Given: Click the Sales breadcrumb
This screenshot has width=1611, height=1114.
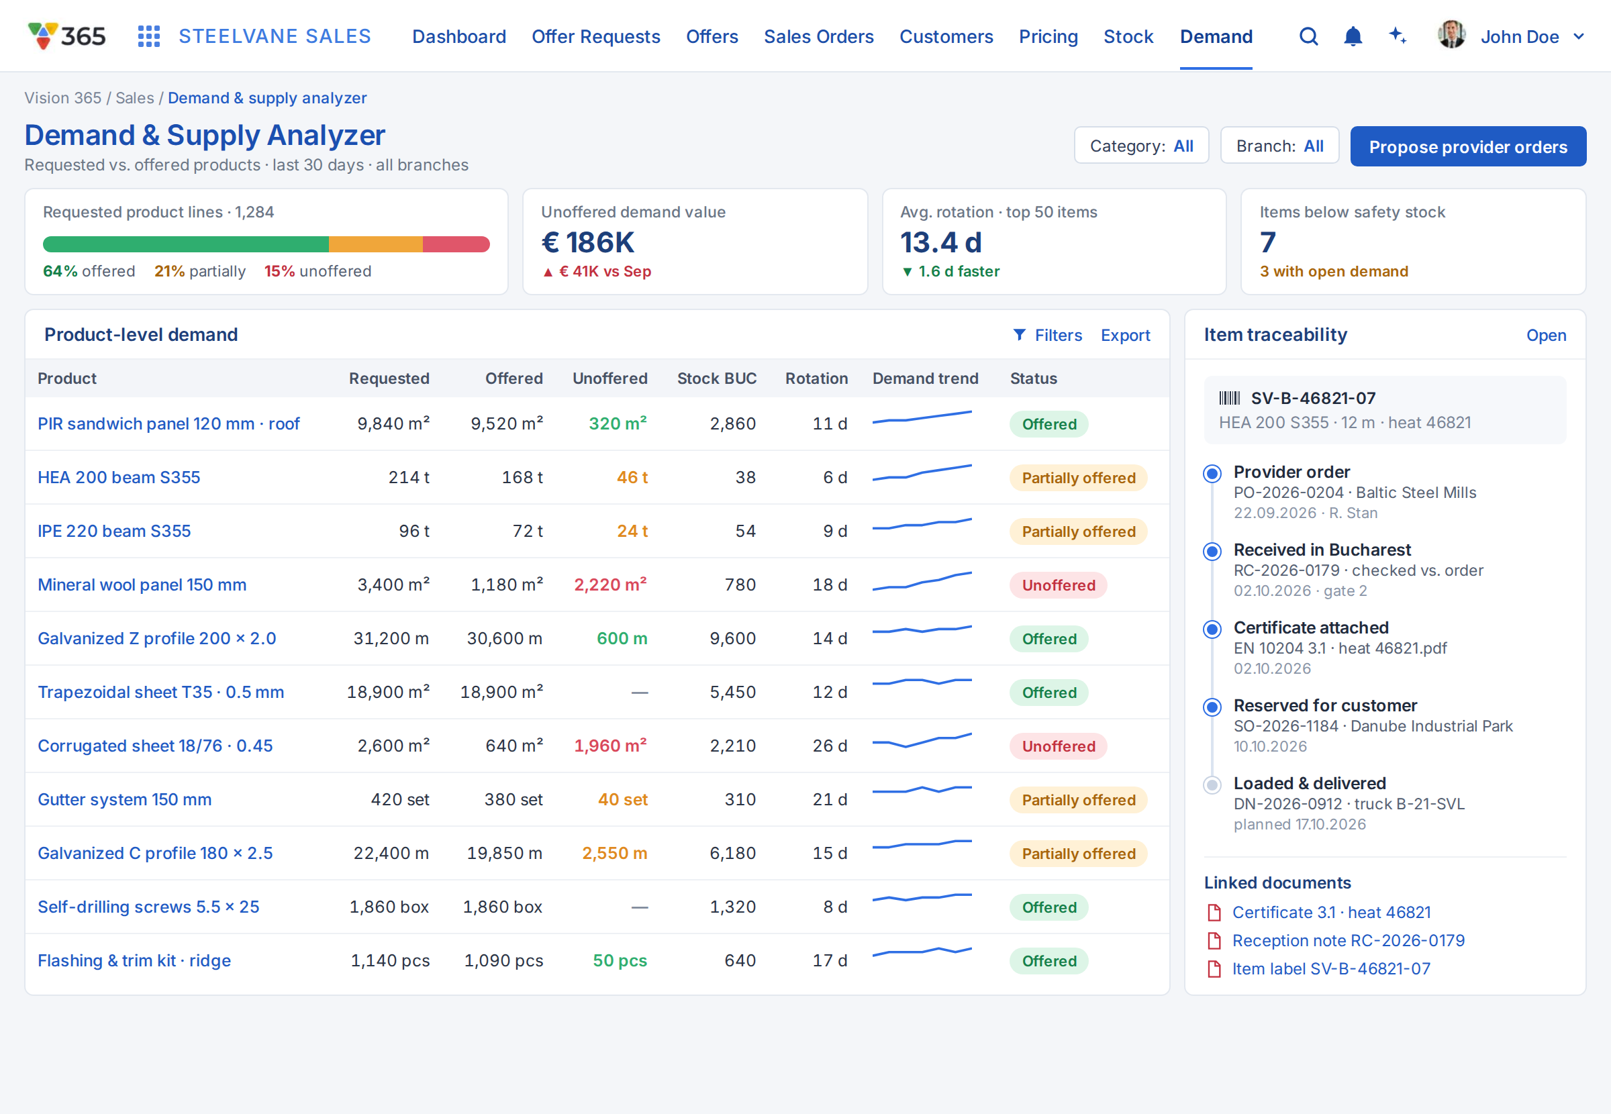Looking at the screenshot, I should point(135,98).
